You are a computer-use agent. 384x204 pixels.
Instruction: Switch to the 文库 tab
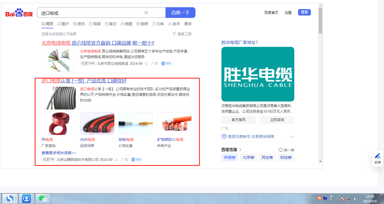(158, 24)
